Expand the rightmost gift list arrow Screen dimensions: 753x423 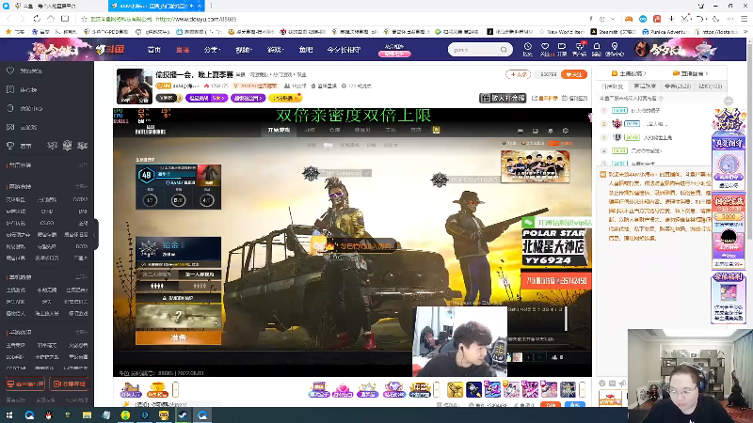pyautogui.click(x=582, y=389)
